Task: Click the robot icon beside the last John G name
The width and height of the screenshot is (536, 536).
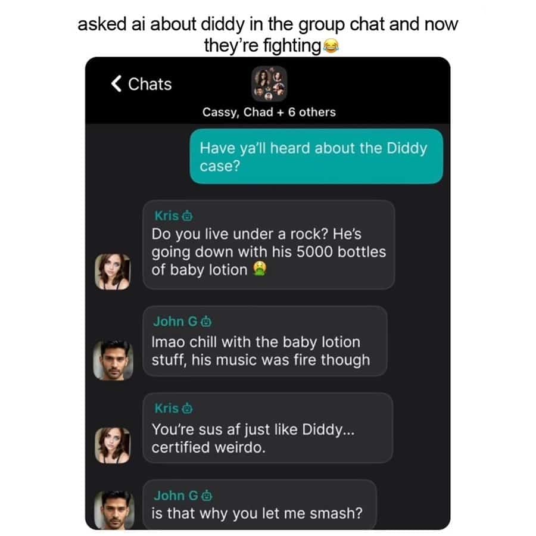Action: tap(207, 496)
